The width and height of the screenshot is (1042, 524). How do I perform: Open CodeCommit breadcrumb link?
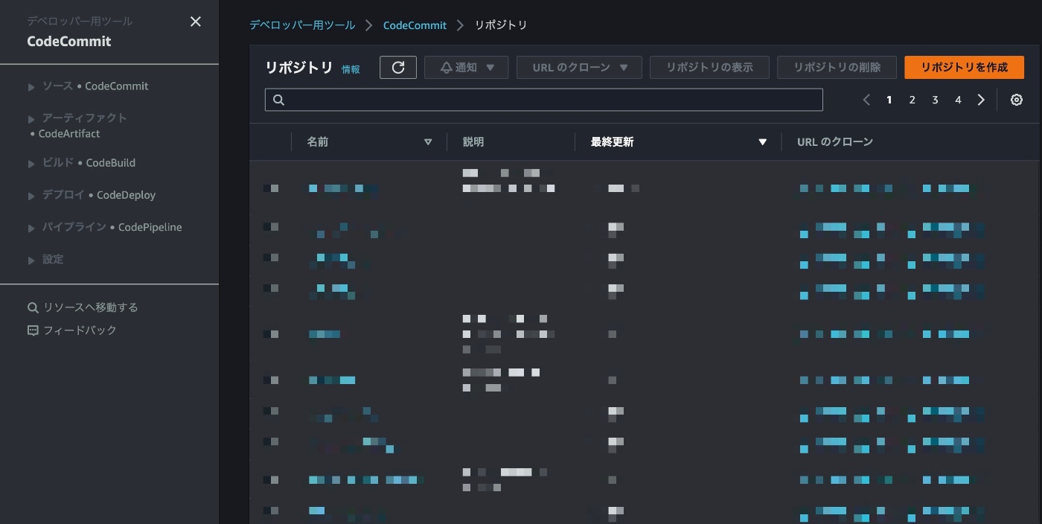point(415,25)
